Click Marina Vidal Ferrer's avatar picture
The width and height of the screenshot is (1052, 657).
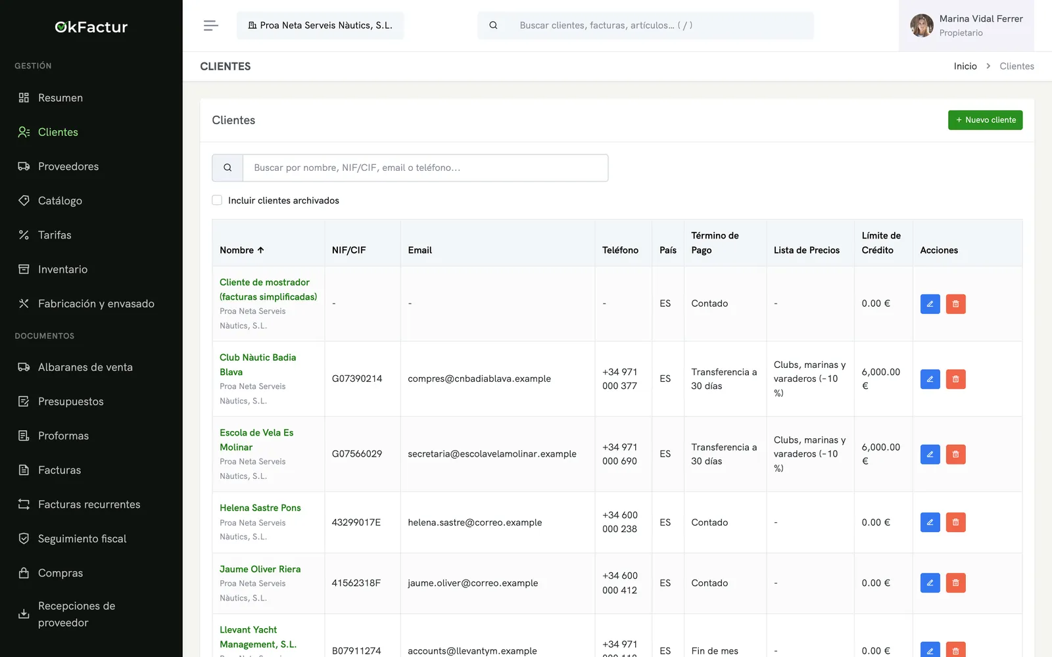tap(922, 26)
